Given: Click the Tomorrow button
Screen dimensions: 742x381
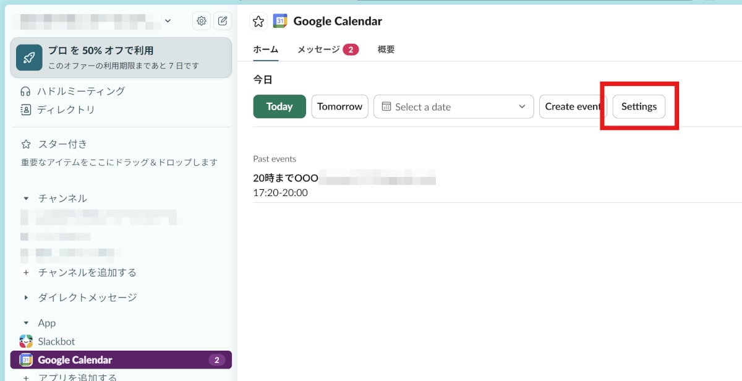Looking at the screenshot, I should click(339, 106).
